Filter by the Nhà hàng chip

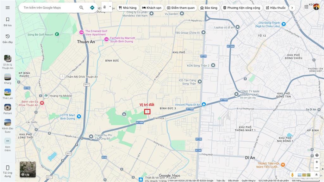coord(128,8)
